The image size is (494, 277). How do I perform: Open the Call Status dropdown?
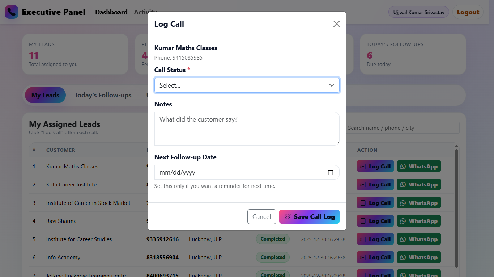247,85
